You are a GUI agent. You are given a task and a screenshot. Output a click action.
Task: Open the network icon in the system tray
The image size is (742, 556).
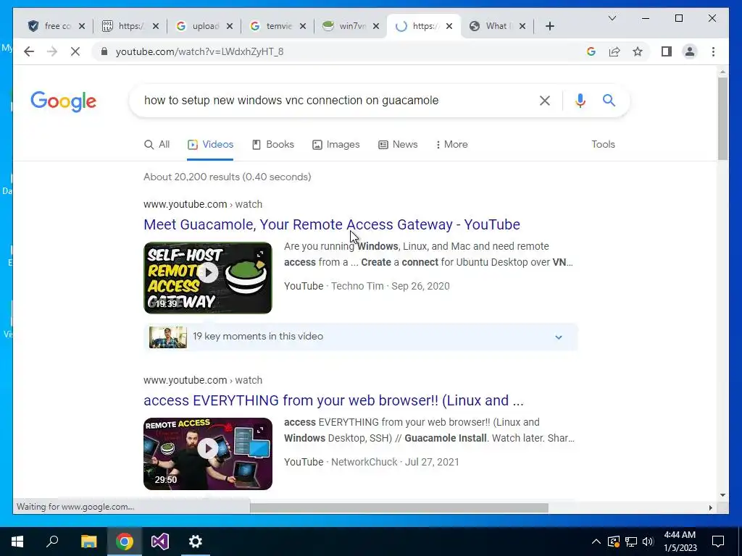[631, 542]
